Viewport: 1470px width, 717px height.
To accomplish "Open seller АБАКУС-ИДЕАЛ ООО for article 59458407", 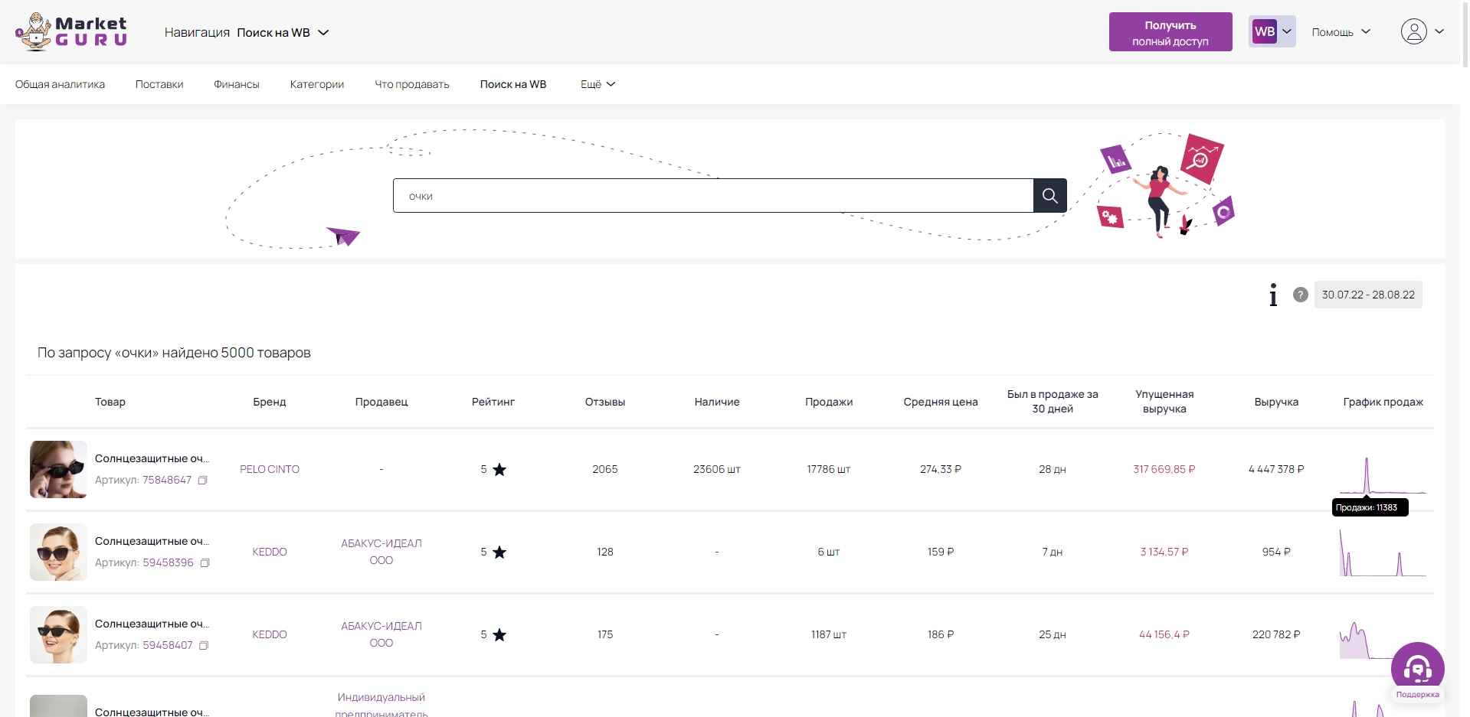I will point(381,634).
